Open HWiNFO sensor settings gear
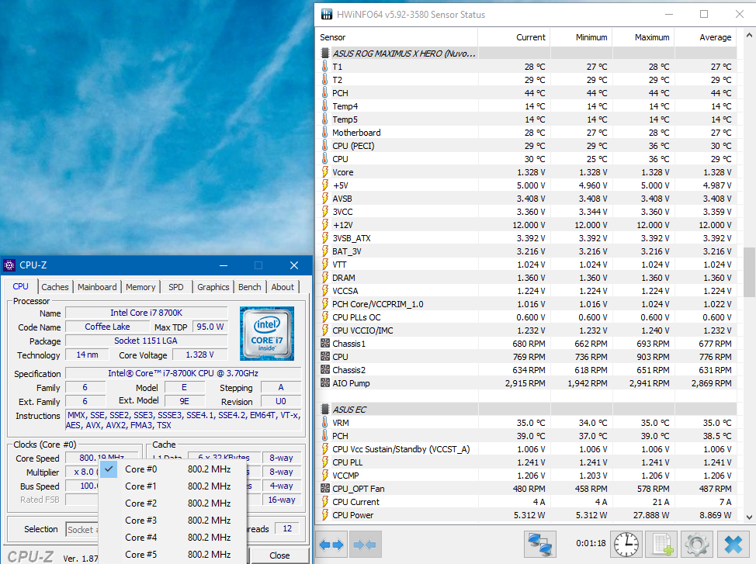 pos(697,545)
